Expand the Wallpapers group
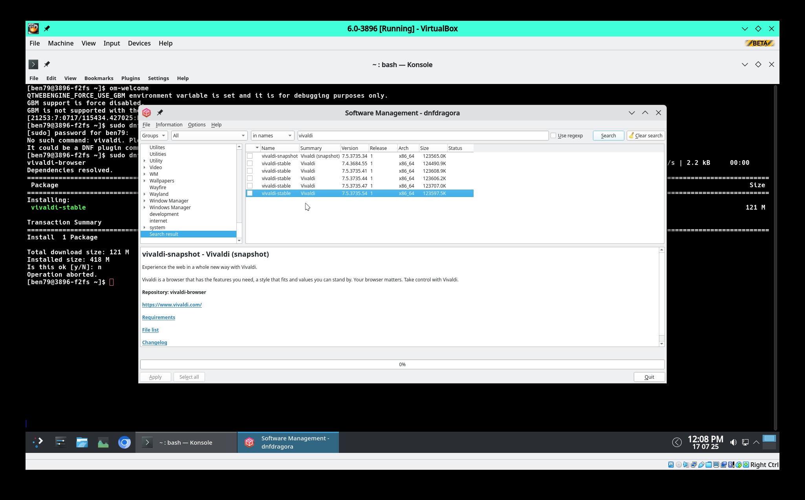The width and height of the screenshot is (805, 500). point(145,181)
